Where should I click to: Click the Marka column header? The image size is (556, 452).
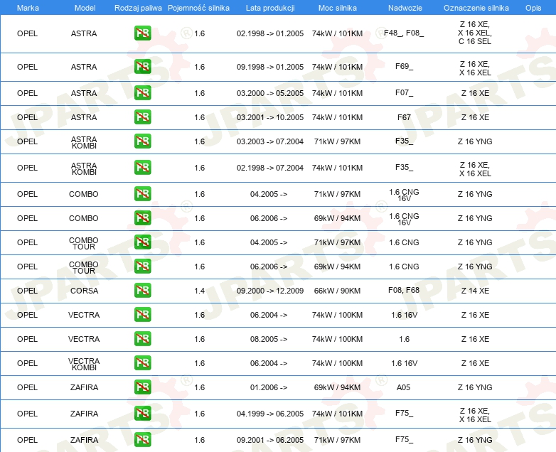pyautogui.click(x=28, y=8)
